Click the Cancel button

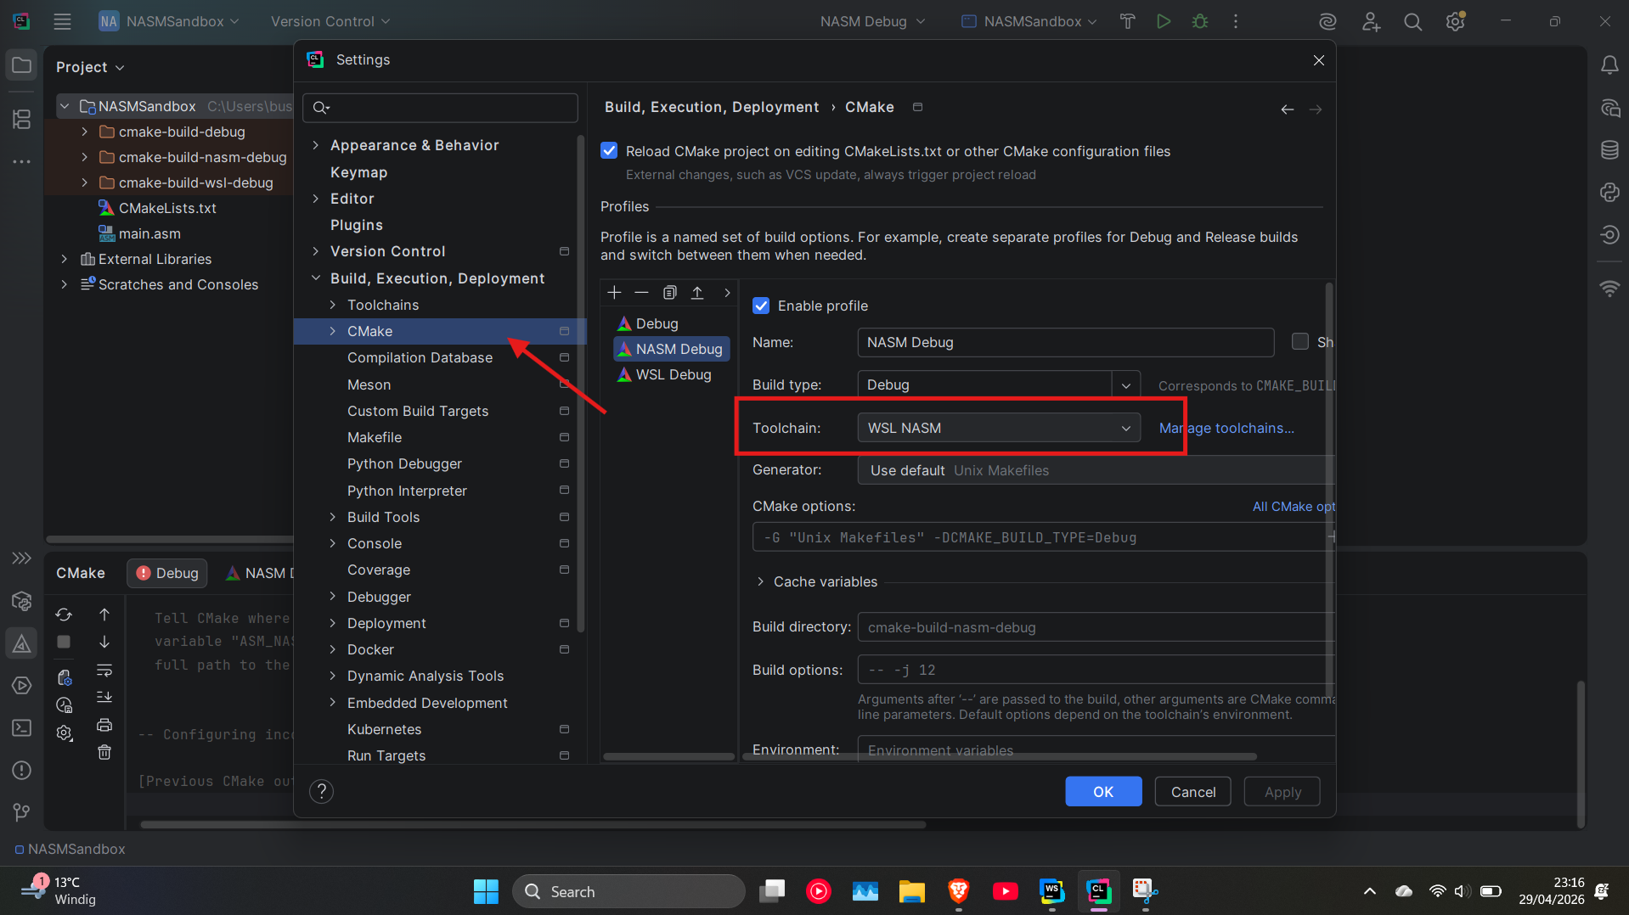tap(1193, 792)
